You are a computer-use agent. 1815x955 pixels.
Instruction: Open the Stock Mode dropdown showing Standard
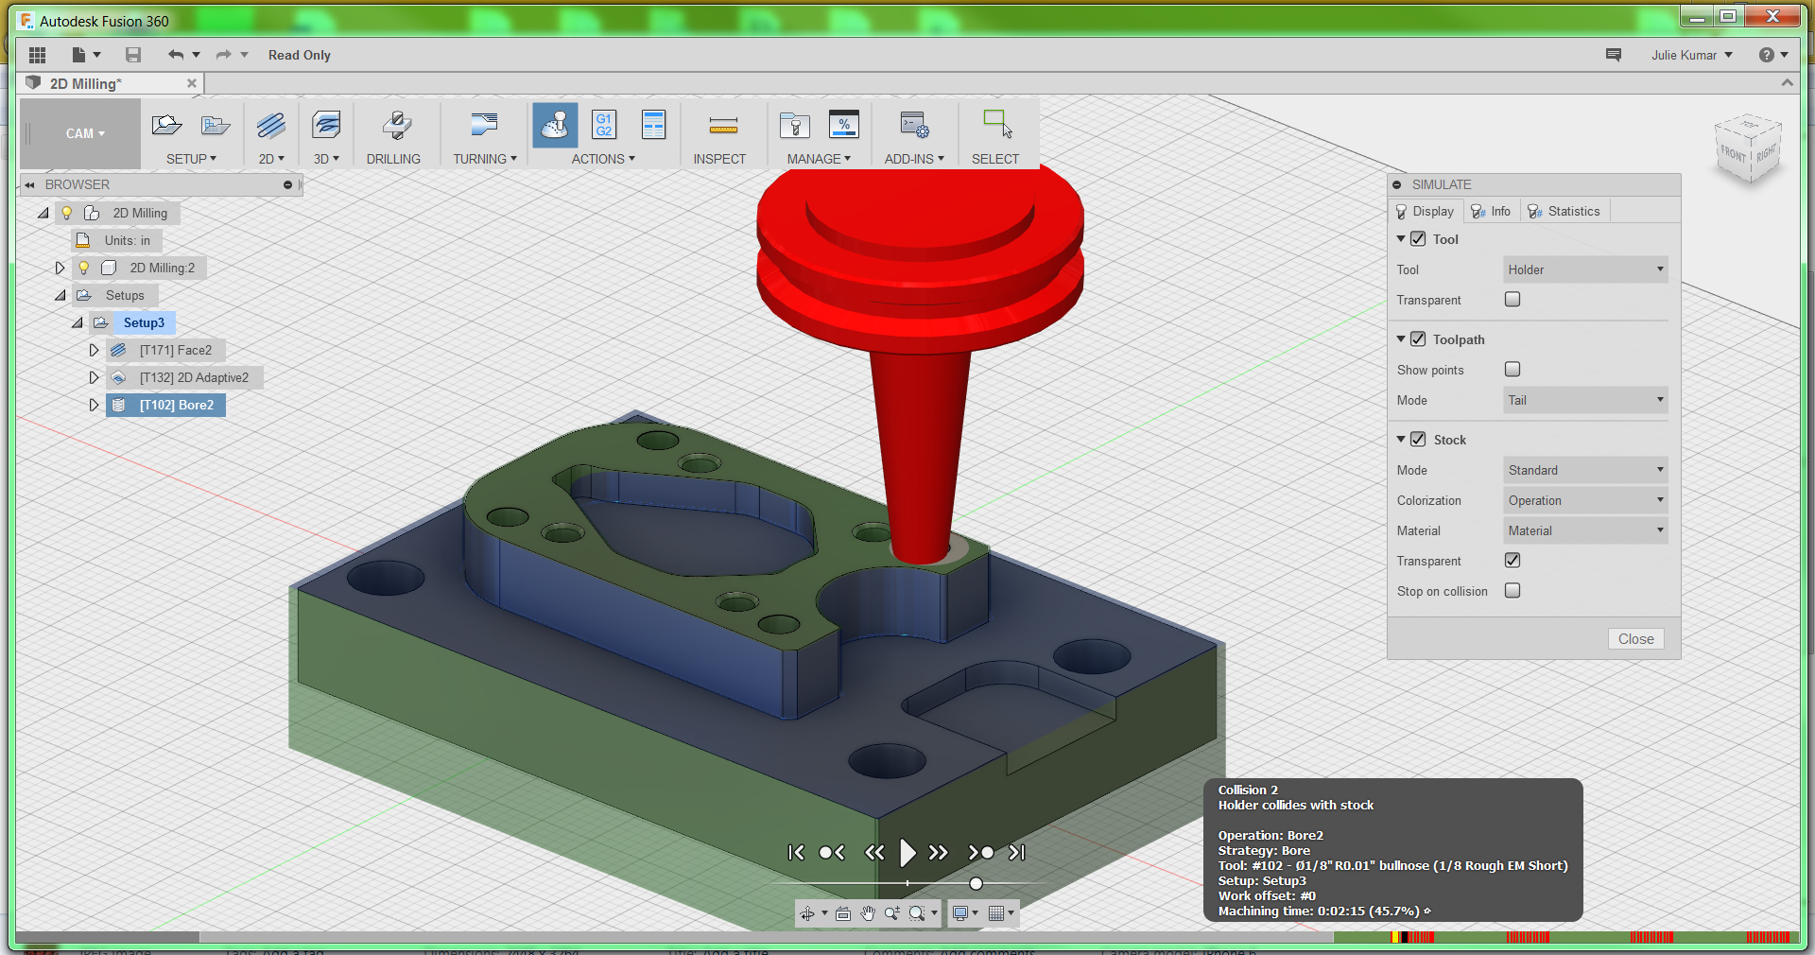(1585, 470)
